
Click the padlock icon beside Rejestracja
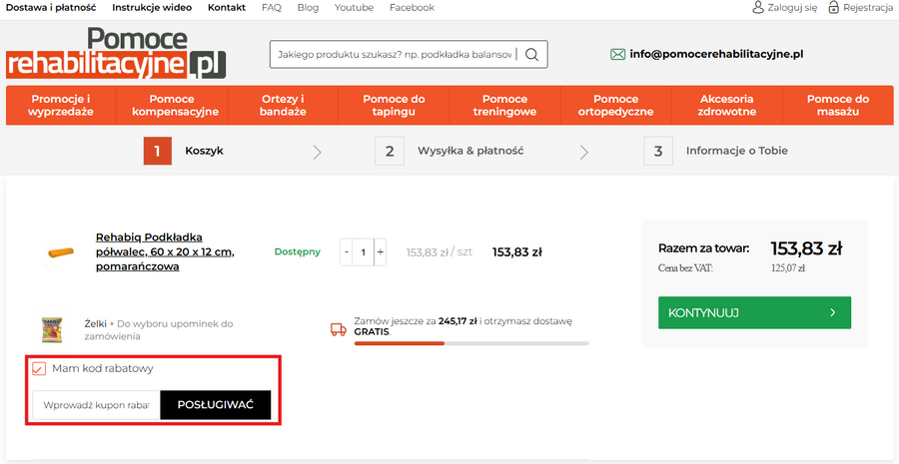(x=833, y=8)
